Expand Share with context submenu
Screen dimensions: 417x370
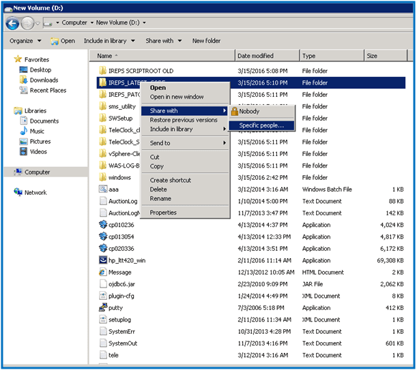(184, 111)
